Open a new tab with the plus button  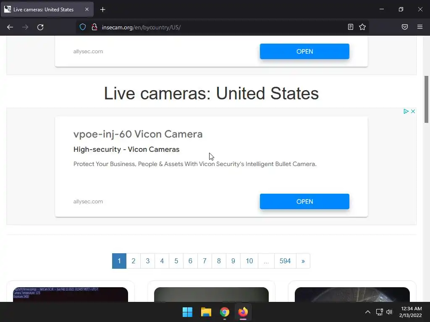pyautogui.click(x=102, y=10)
